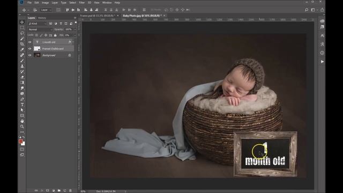Link layers icon at panel bottom
The height and width of the screenshot is (193, 343).
pyautogui.click(x=36, y=191)
